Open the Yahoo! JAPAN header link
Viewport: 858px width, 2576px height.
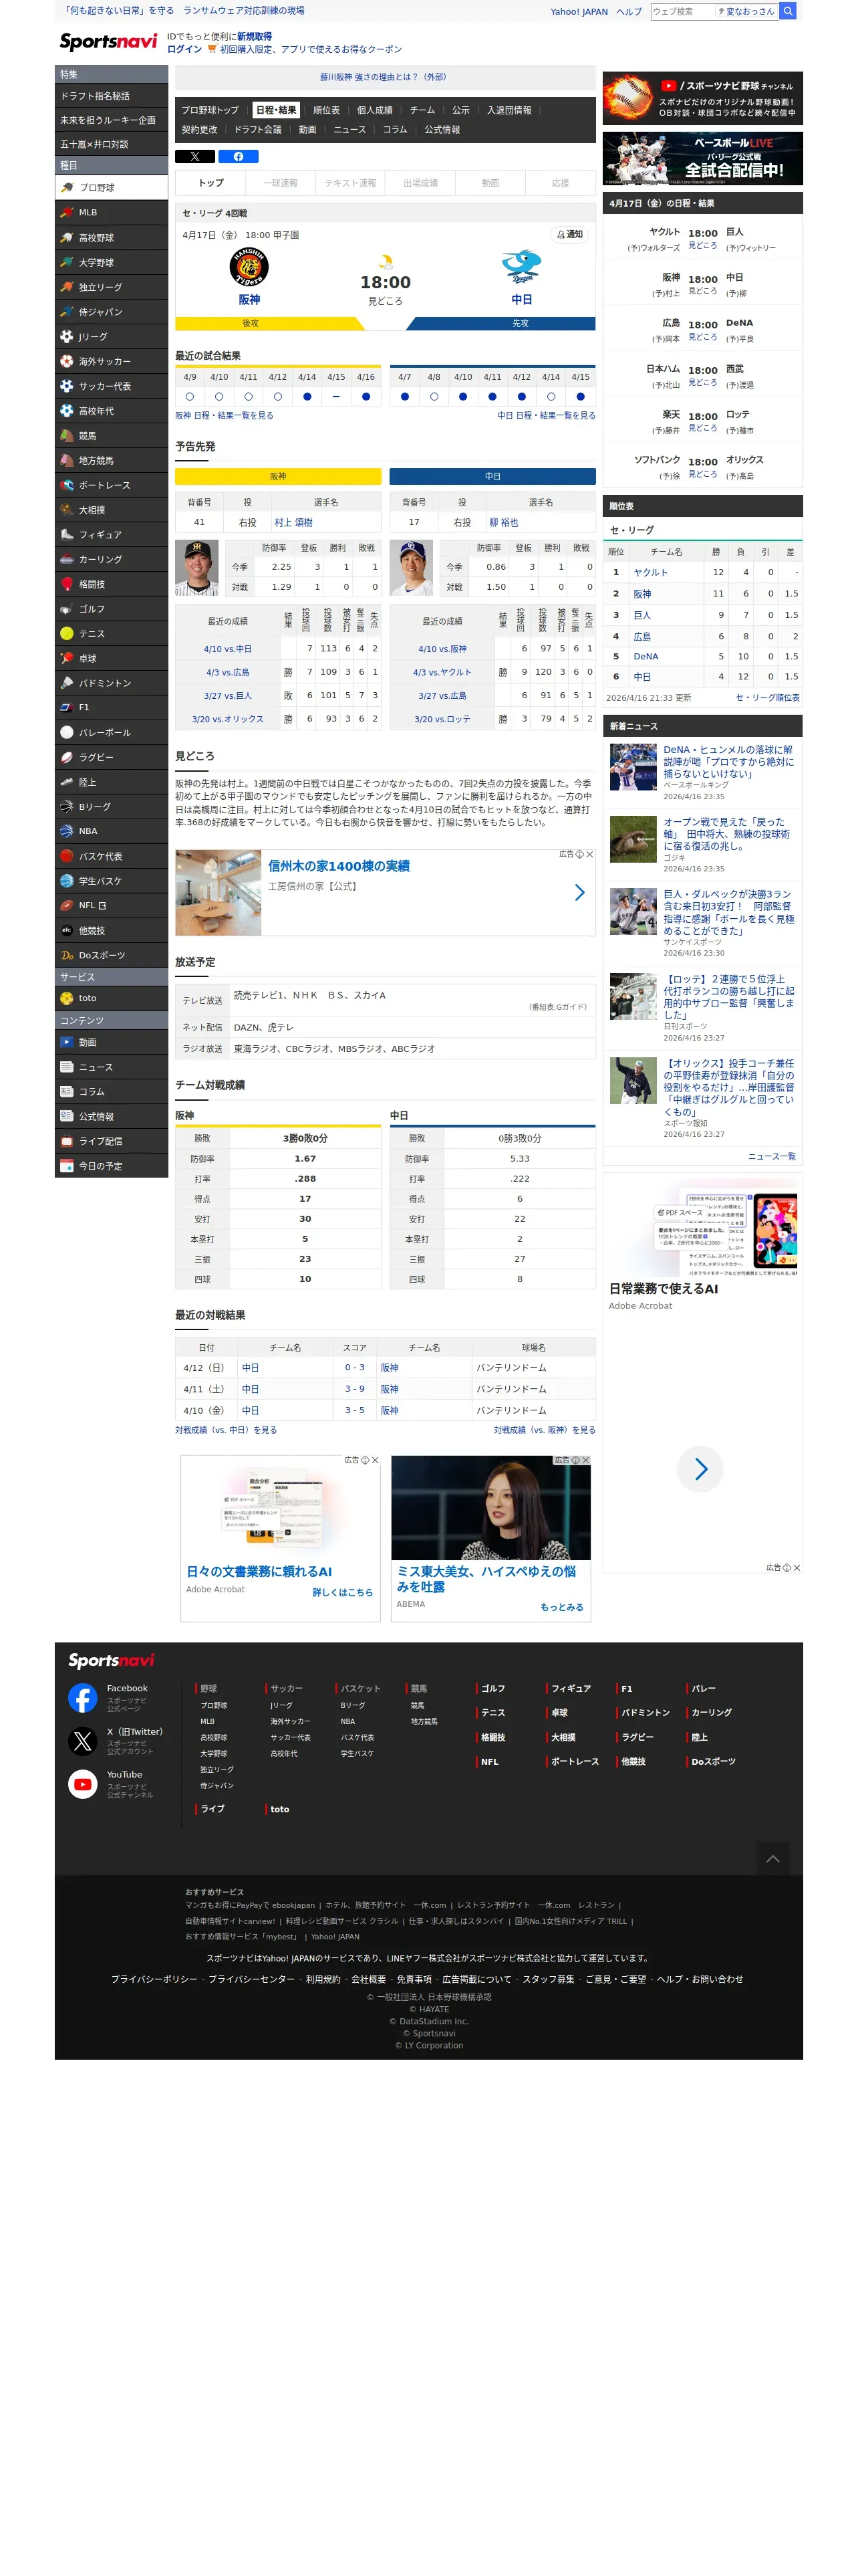coord(579,12)
